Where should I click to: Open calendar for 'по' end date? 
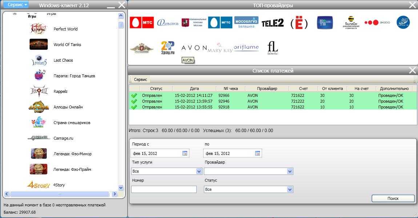[257, 153]
